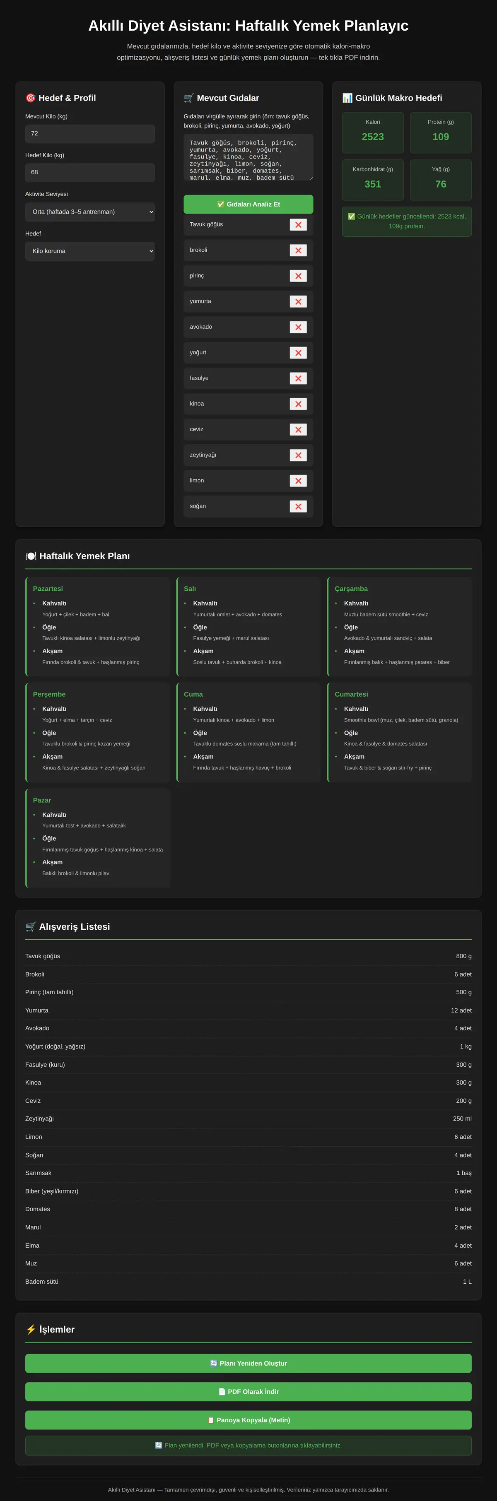Remove Tavuk göğüs with its red X

pyautogui.click(x=298, y=225)
